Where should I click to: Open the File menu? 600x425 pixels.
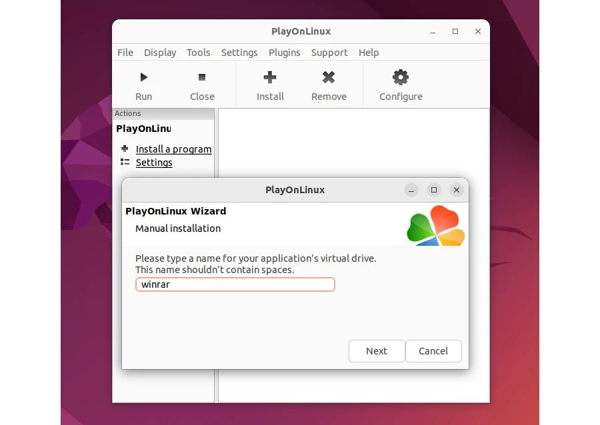coord(125,53)
